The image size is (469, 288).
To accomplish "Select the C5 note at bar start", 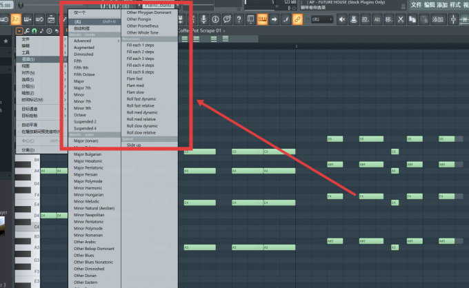I will pyautogui.click(x=200, y=152).
